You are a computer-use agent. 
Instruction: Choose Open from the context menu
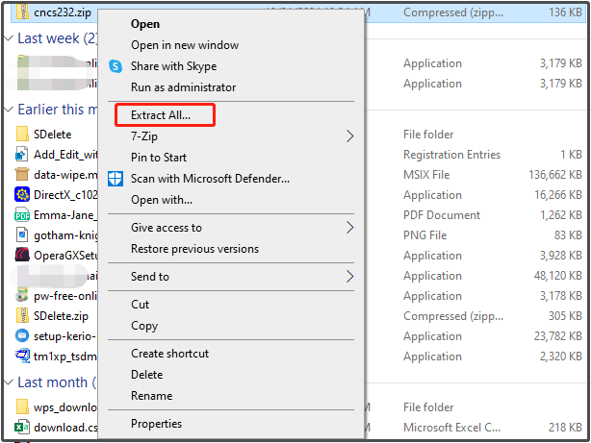145,24
